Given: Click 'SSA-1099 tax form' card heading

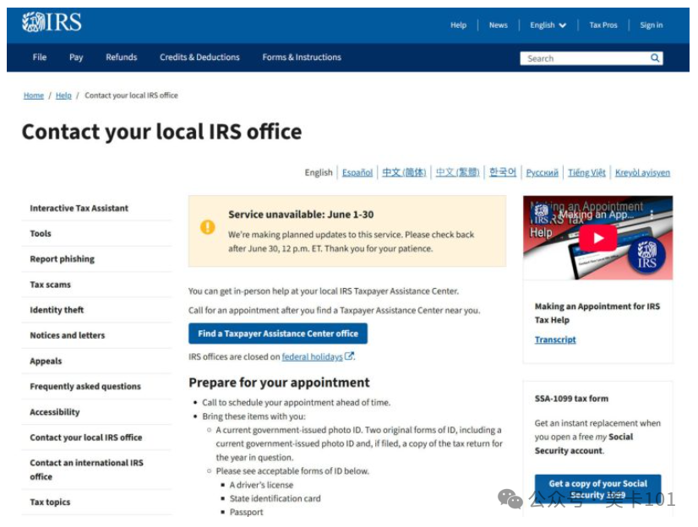Looking at the screenshot, I should coord(571,398).
